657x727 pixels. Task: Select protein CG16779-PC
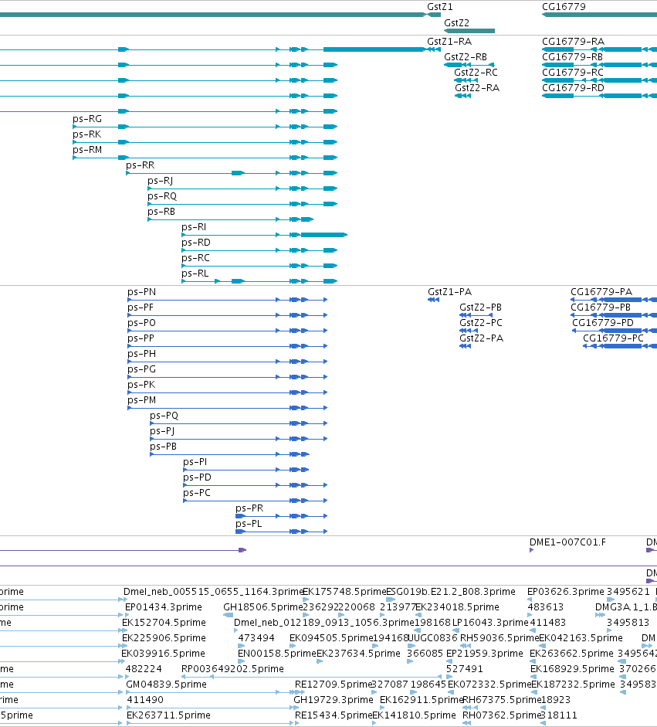click(x=614, y=338)
